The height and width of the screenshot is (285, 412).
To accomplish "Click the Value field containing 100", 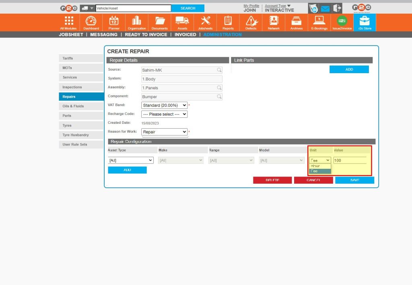I will [x=350, y=160].
